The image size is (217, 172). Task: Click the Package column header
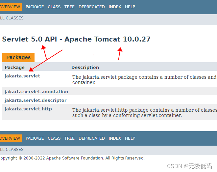[15, 68]
